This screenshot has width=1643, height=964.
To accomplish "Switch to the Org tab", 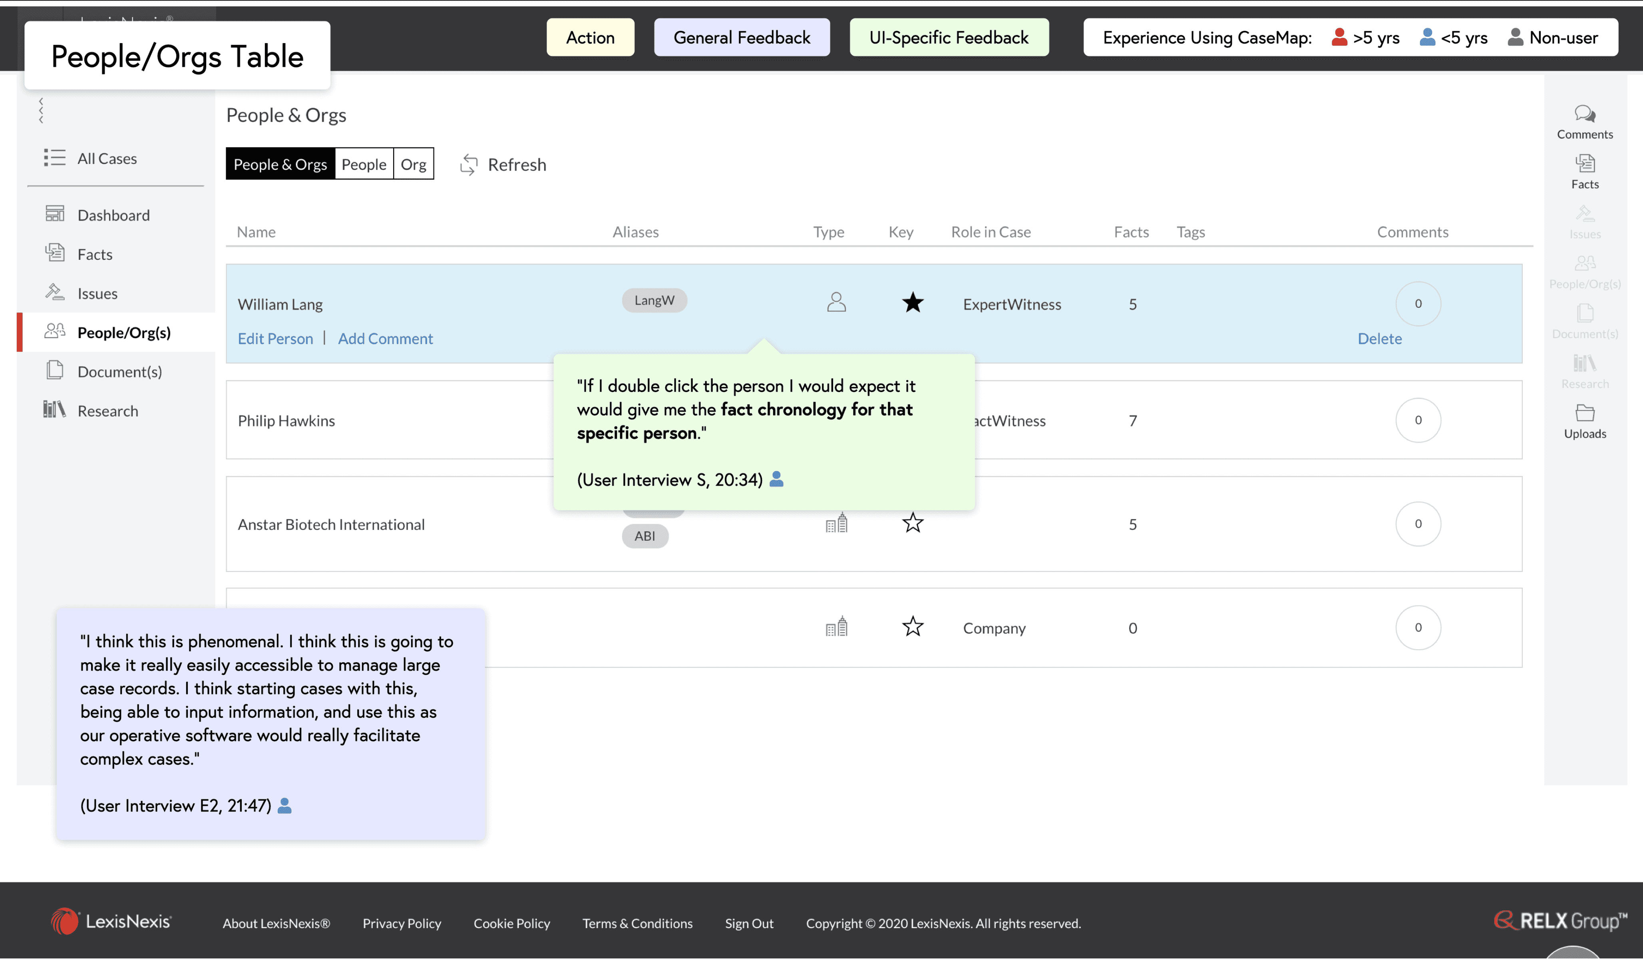I will pyautogui.click(x=414, y=164).
